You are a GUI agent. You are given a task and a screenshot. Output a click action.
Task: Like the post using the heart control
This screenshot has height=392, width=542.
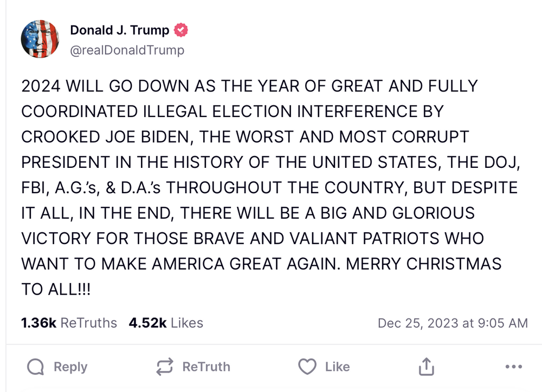pyautogui.click(x=307, y=367)
